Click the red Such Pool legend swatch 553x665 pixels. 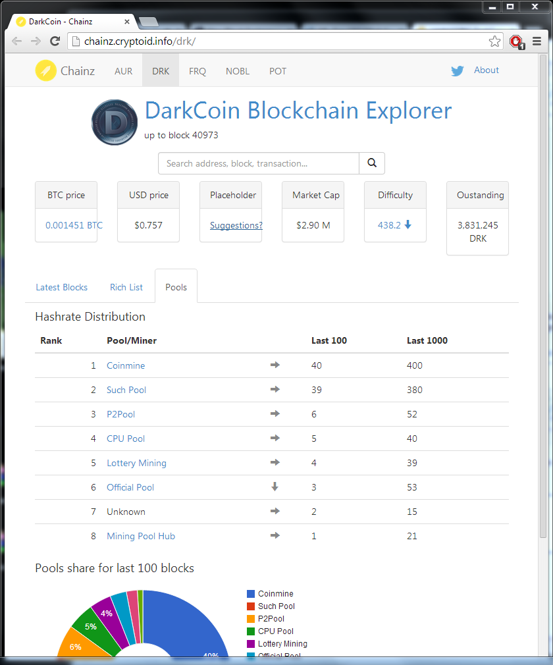pos(251,606)
